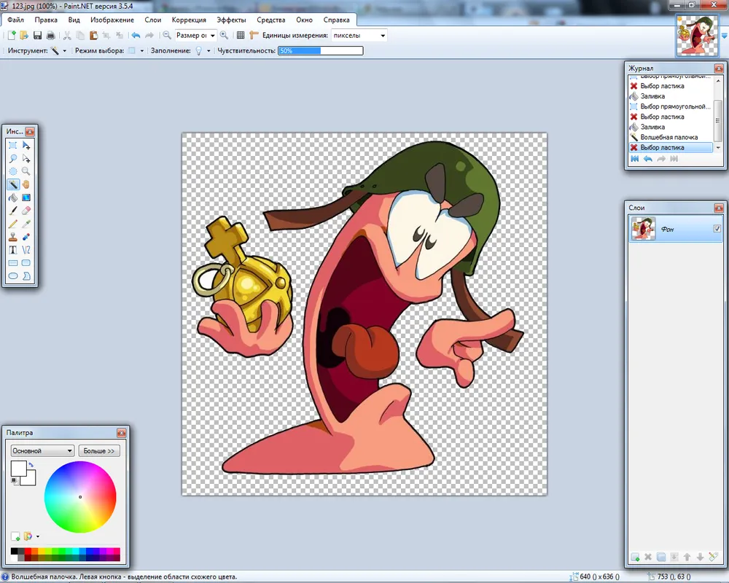Image resolution: width=729 pixels, height=583 pixels.
Task: Click the Save floppy disk icon
Action: pyautogui.click(x=37, y=35)
